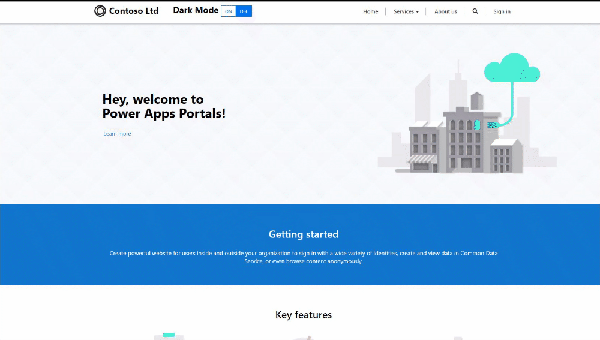Click the Contoso Ltd brand name
Screen dimensions: 600x340
tap(134, 11)
